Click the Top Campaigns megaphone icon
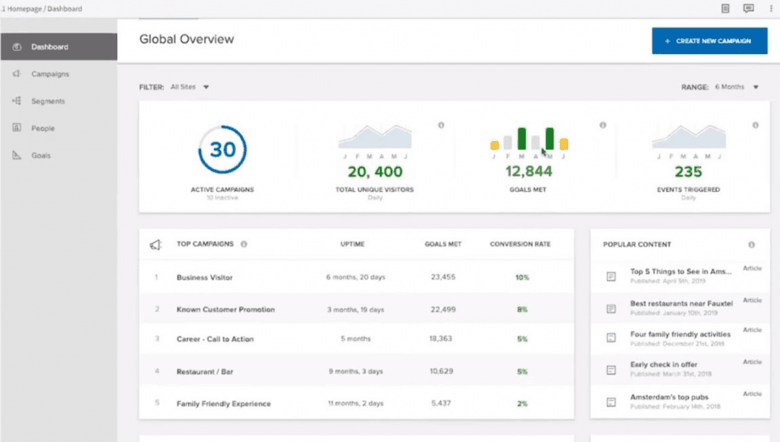Screen dimensions: 780x442 (x=155, y=245)
